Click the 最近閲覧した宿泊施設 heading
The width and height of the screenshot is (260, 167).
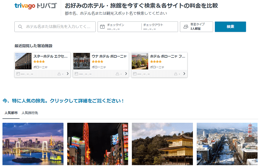[33, 46]
